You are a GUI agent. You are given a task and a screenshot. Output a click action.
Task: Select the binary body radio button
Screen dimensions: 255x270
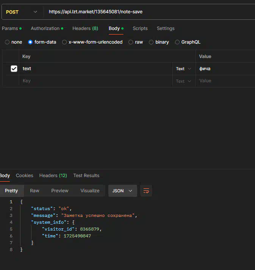click(151, 42)
